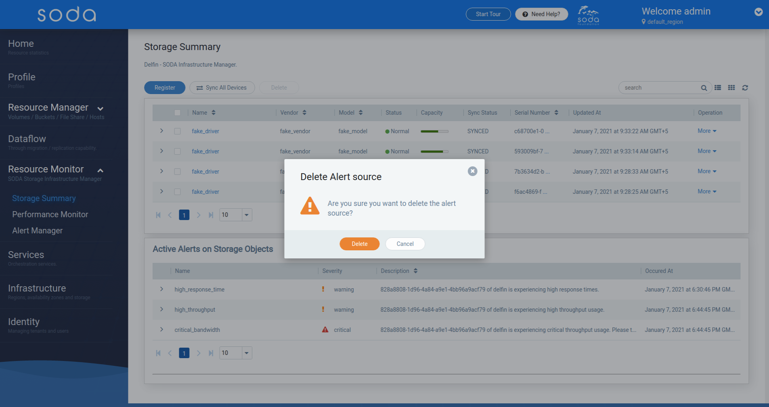Open Home in the sidebar
The image size is (769, 407).
coord(21,44)
